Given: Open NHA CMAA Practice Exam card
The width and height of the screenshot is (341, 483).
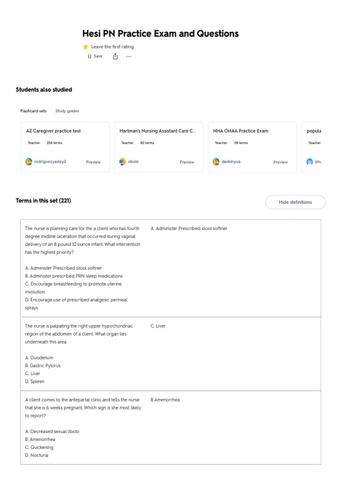Looking at the screenshot, I should 252,147.
